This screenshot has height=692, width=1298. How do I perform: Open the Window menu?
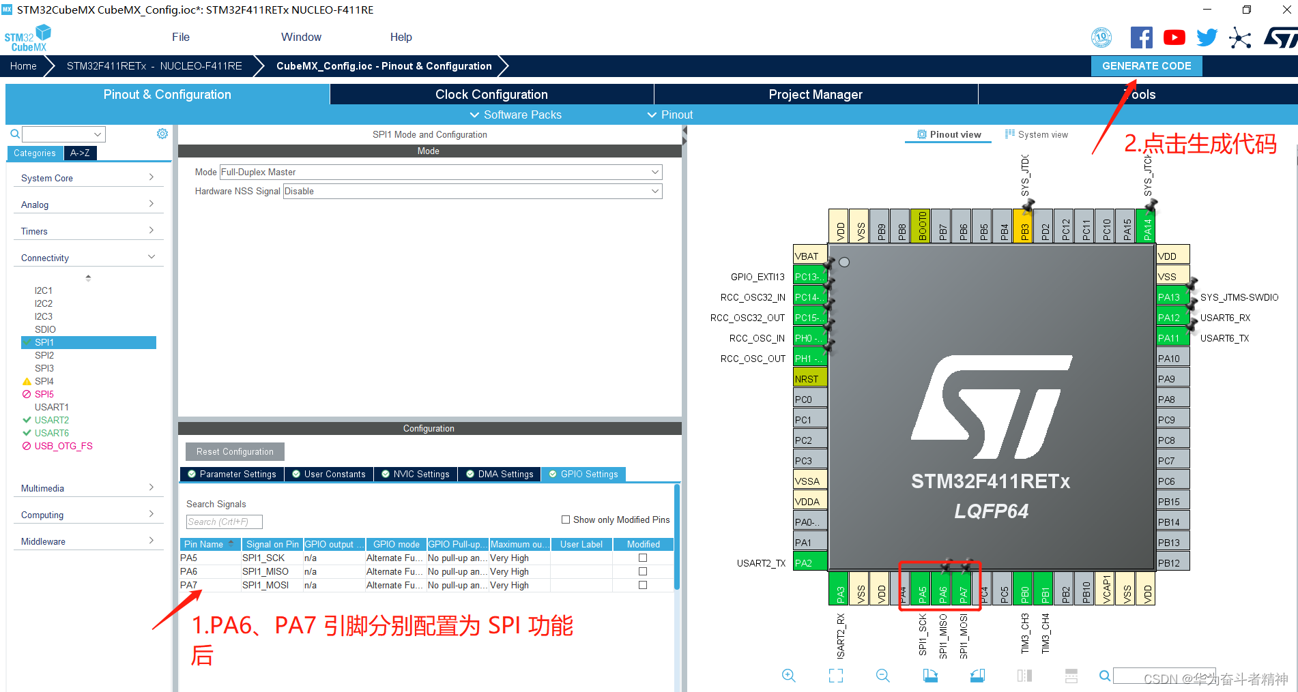[301, 37]
